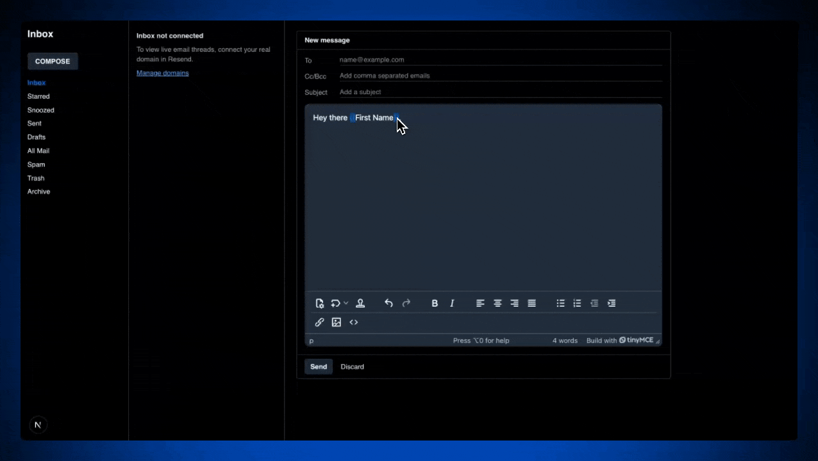The image size is (818, 461).
Task: Open the source code view
Action: [353, 322]
